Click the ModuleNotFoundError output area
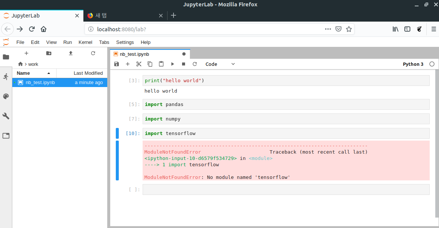439x228 pixels. [x=286, y=161]
